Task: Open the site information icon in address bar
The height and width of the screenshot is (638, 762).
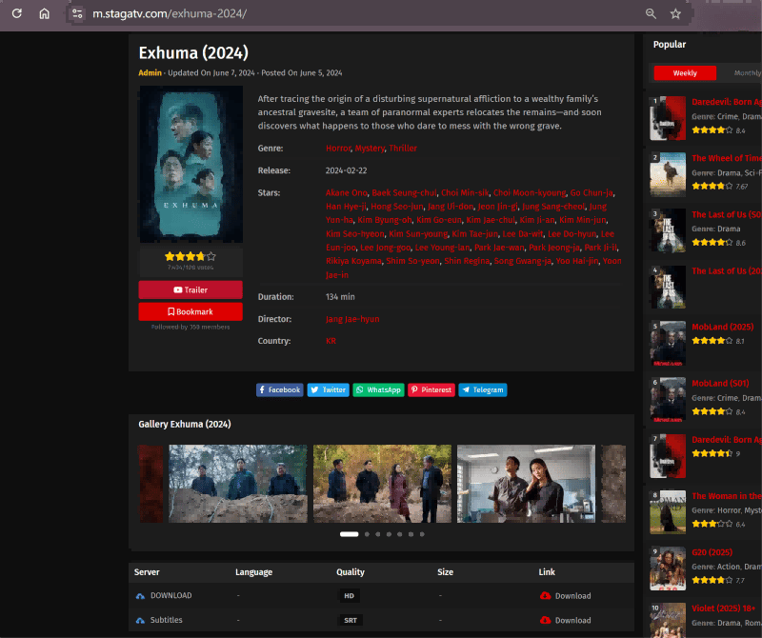Action: [x=77, y=14]
